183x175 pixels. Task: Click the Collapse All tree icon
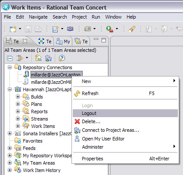[10, 58]
